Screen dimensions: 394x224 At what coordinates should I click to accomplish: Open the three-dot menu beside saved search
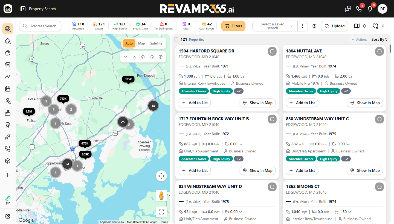[x=303, y=26]
